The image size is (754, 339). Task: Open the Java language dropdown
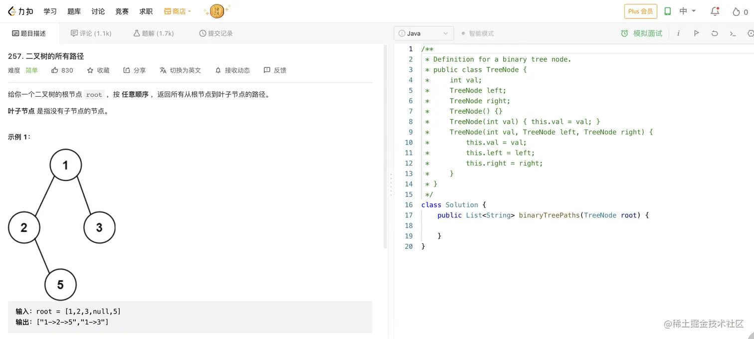click(x=424, y=33)
